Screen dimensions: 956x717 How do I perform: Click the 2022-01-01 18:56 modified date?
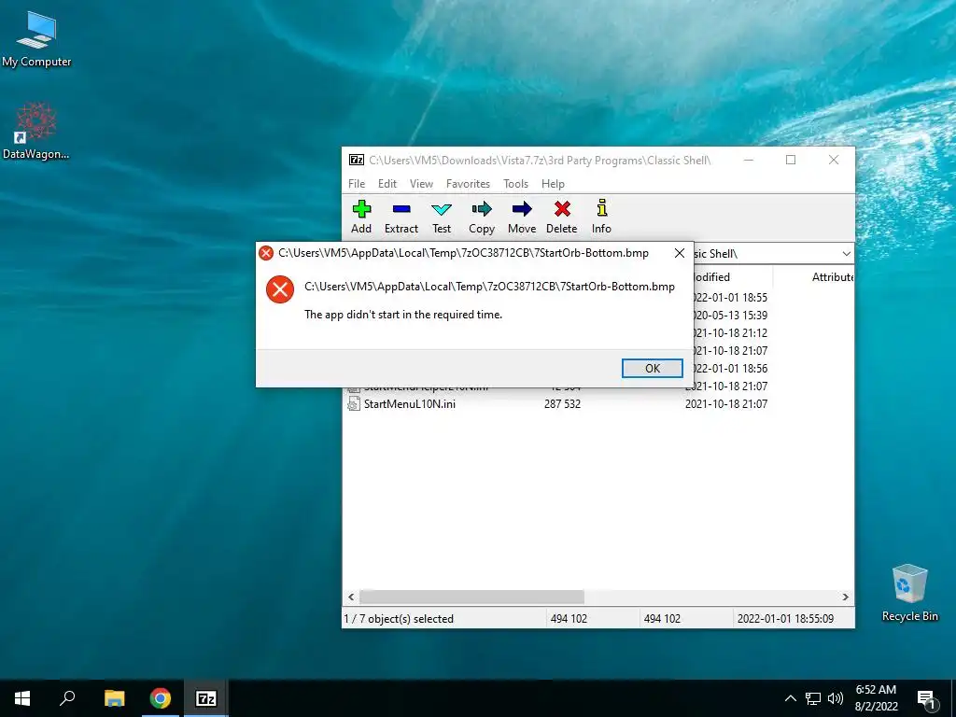point(730,368)
